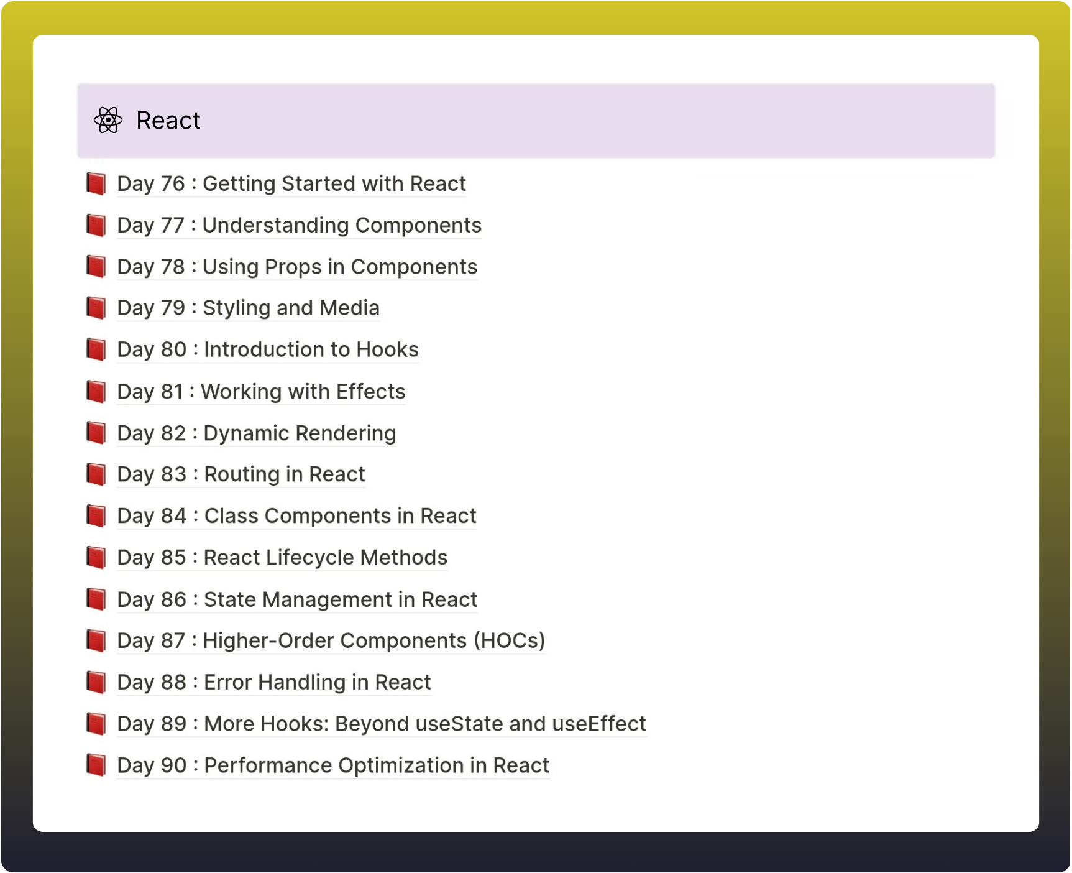1072x873 pixels.
Task: Click the book icon beside Day 84
Action: [96, 516]
